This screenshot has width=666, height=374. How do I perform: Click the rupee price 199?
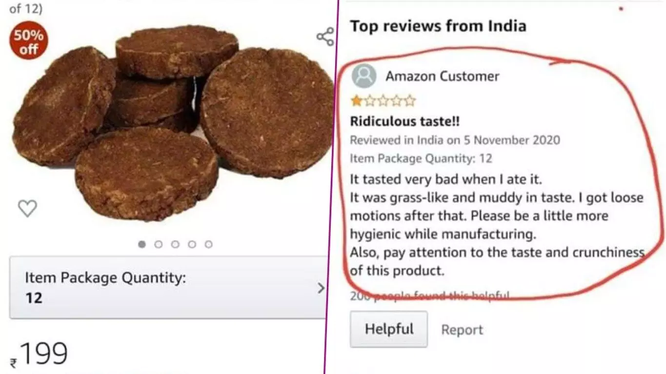pos(39,354)
